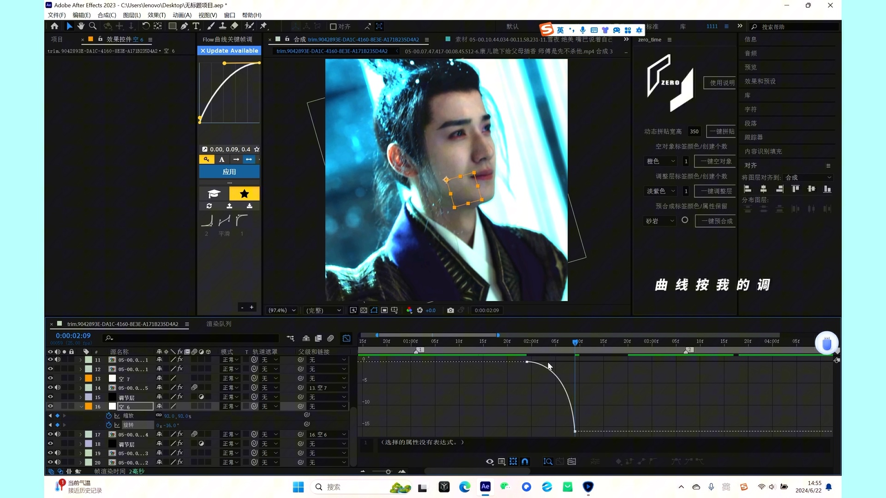Open 橙色 label color dropdown
This screenshot has height=498, width=886.
point(661,161)
